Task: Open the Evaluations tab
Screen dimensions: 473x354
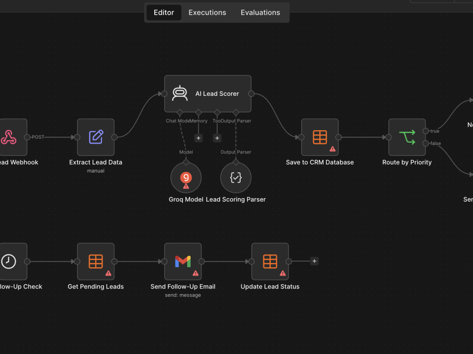Action: click(x=260, y=12)
